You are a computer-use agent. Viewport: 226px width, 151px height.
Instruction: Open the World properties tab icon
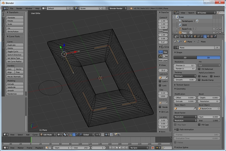tap(192, 36)
